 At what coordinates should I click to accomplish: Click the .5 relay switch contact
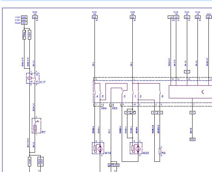[x=101, y=92]
